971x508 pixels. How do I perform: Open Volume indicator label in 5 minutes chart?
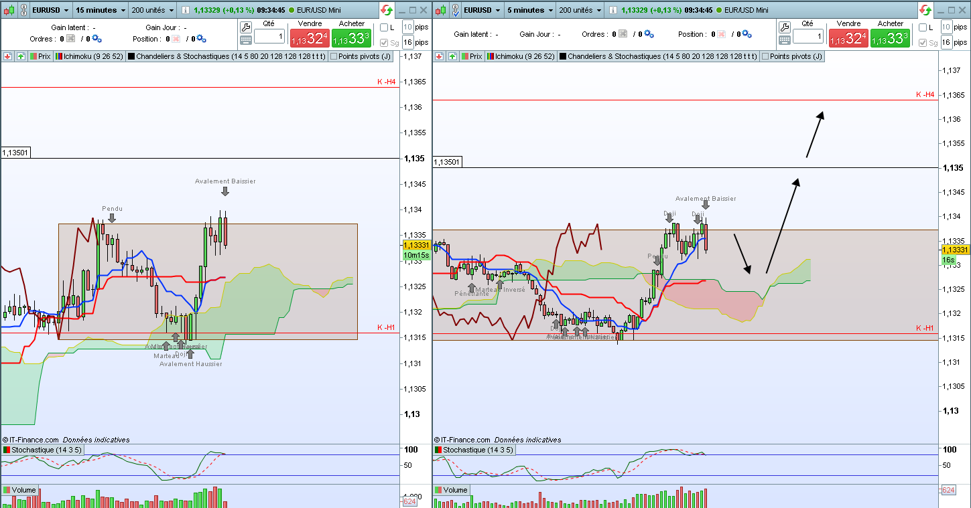(x=451, y=490)
